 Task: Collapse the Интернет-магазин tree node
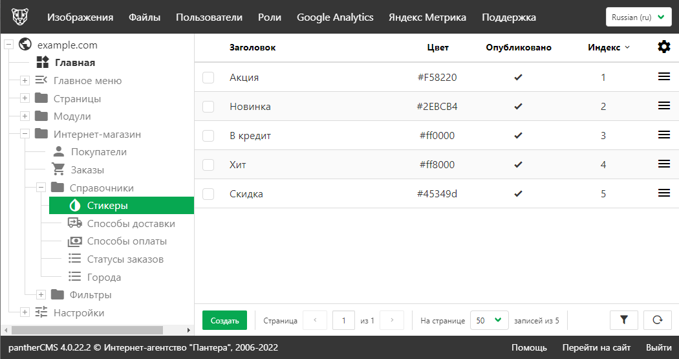25,135
